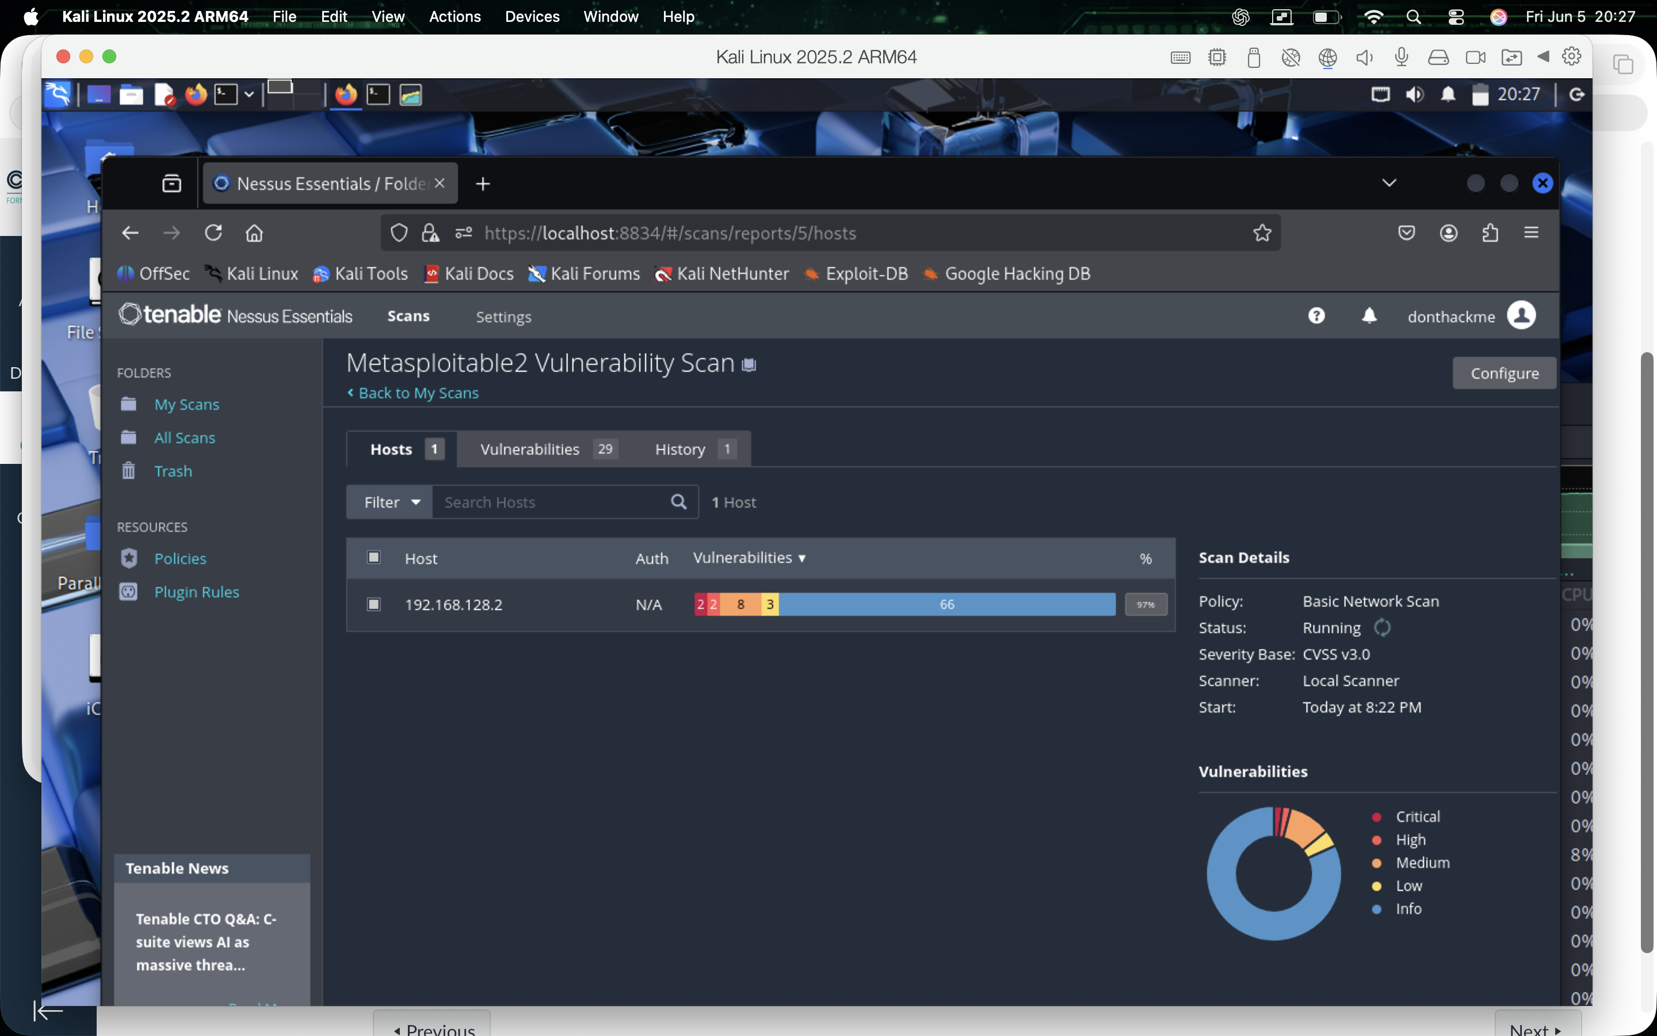Open the Firefox extensions puzzle icon
Image resolution: width=1657 pixels, height=1036 pixels.
point(1490,233)
